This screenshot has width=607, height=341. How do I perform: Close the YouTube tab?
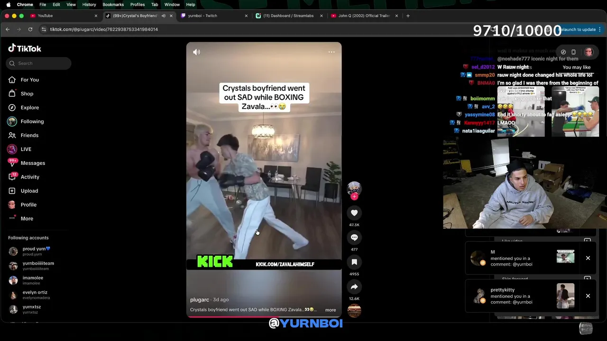pos(96,16)
